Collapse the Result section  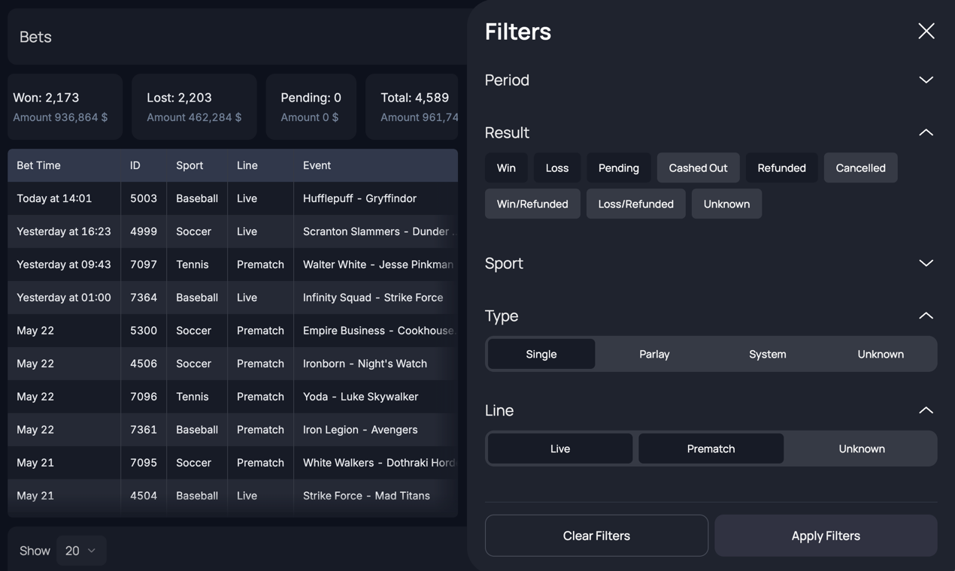(926, 132)
